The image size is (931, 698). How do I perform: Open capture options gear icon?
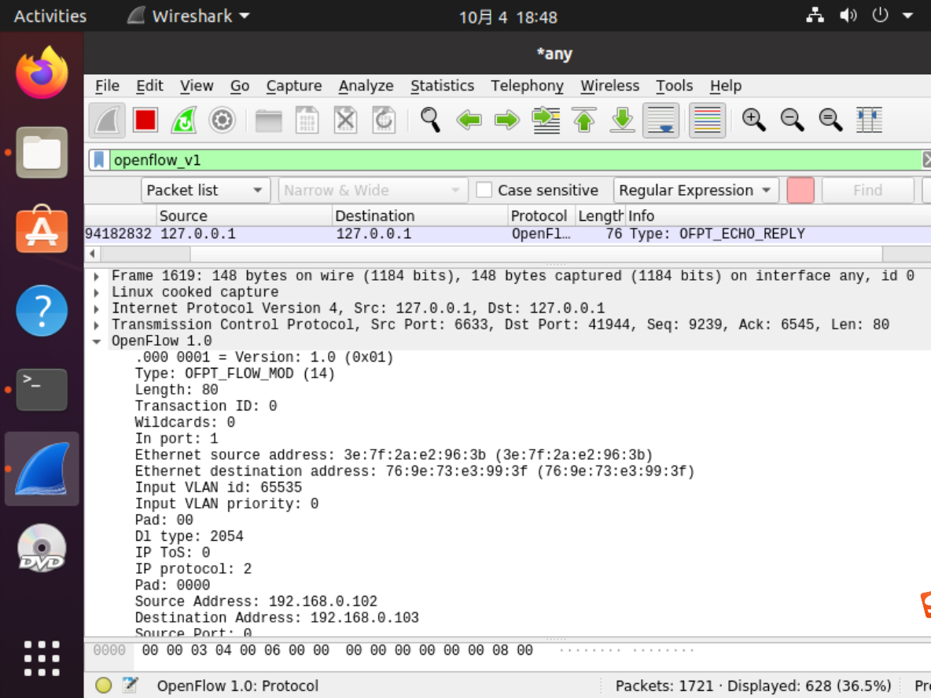222,120
